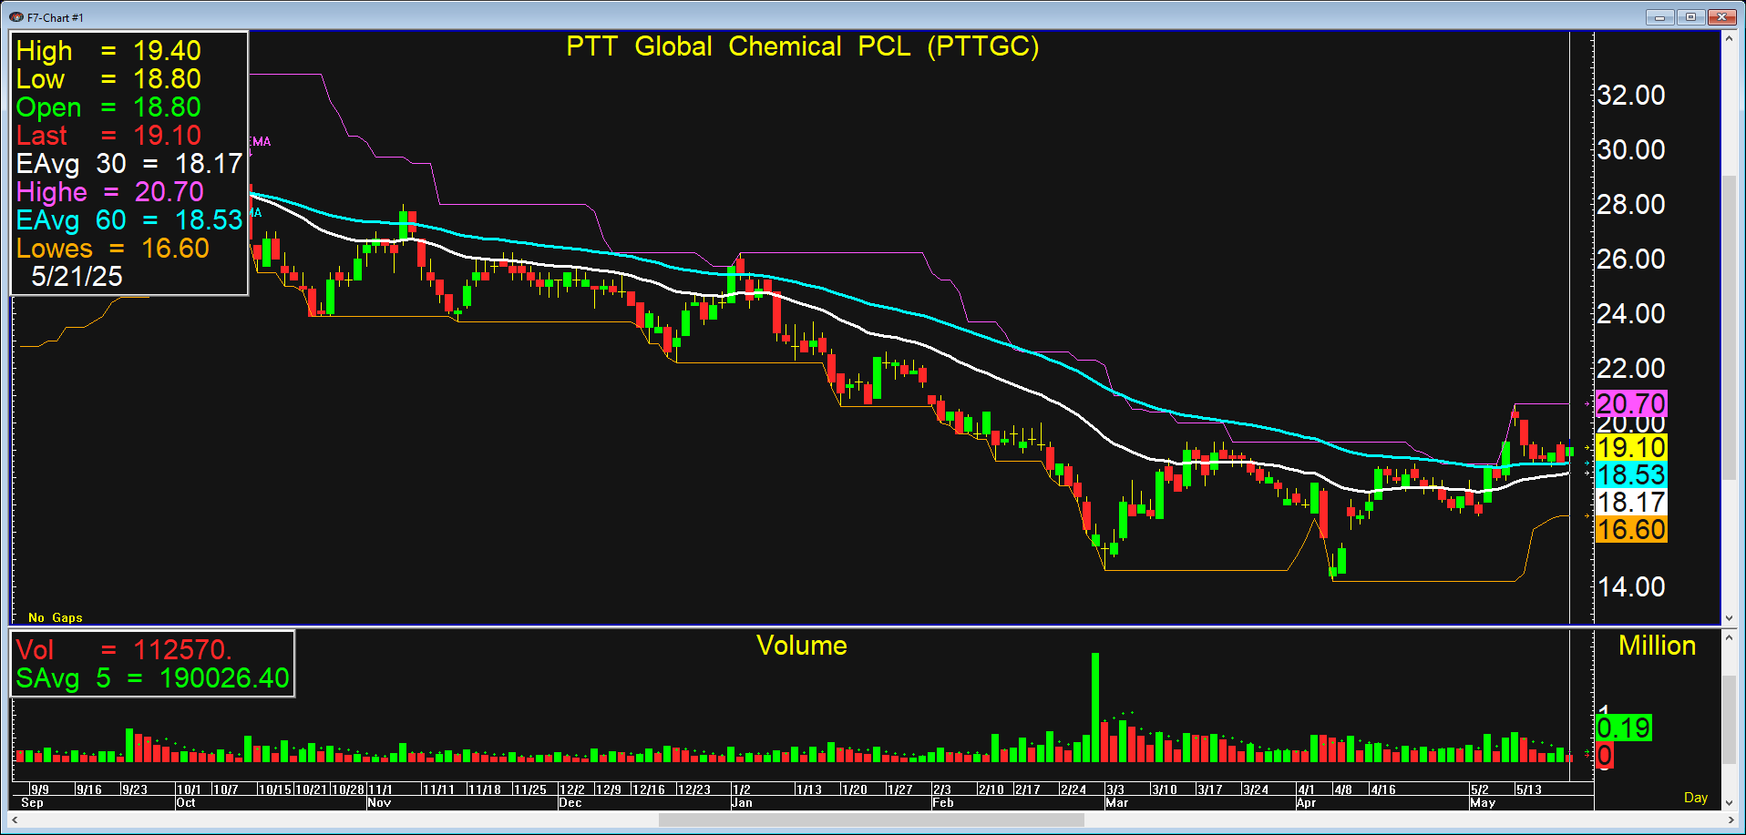Click the Low = 18.80 readout
This screenshot has width=1746, height=835.
[108, 79]
